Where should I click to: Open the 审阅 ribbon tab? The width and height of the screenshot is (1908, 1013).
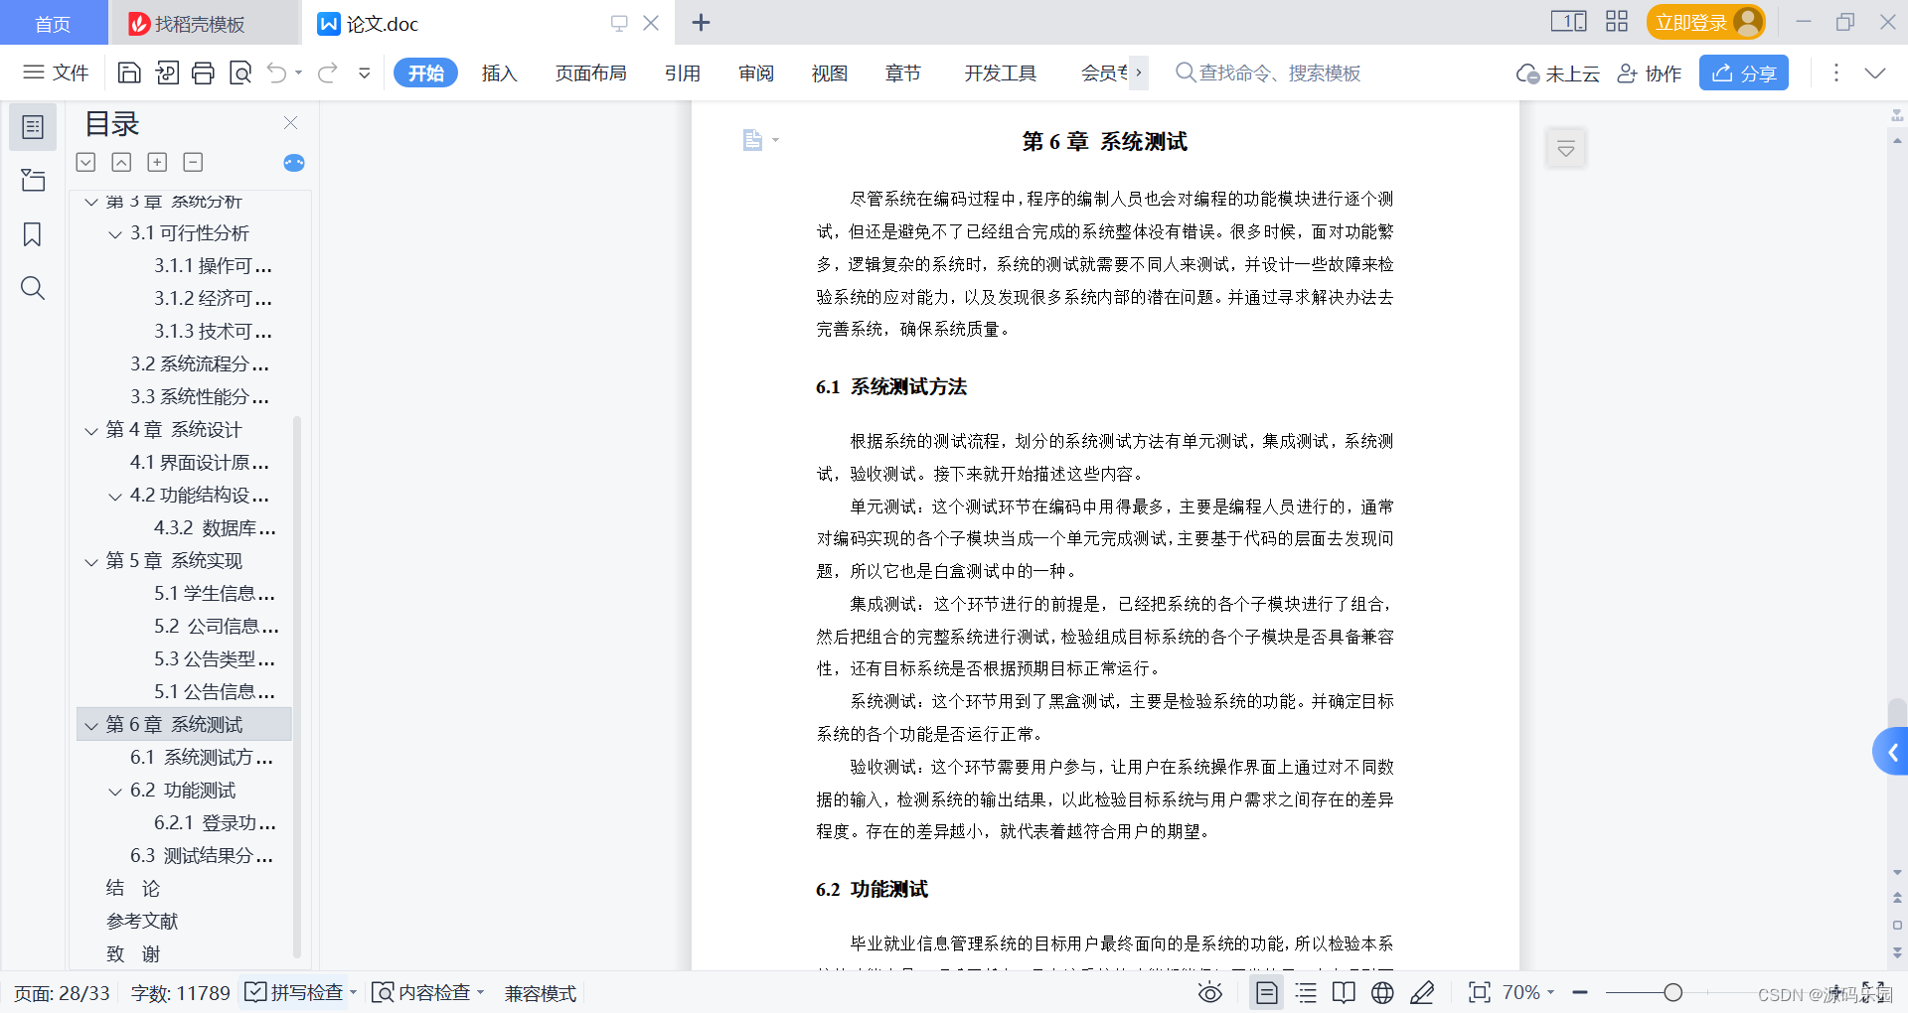[x=754, y=72]
